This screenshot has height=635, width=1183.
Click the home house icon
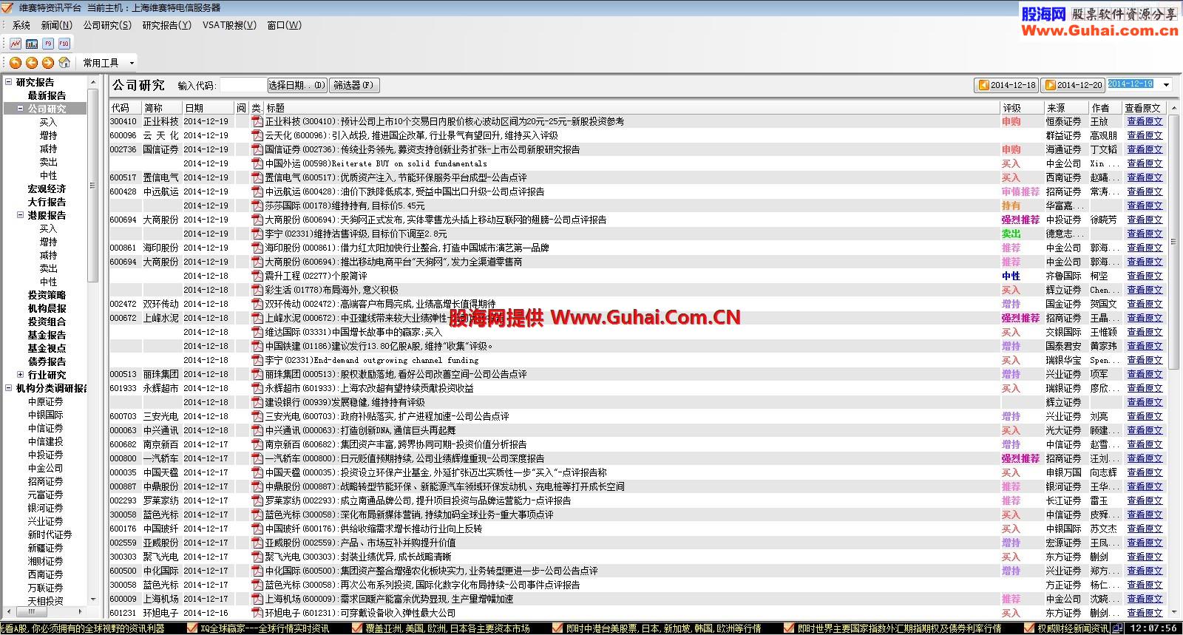[64, 63]
